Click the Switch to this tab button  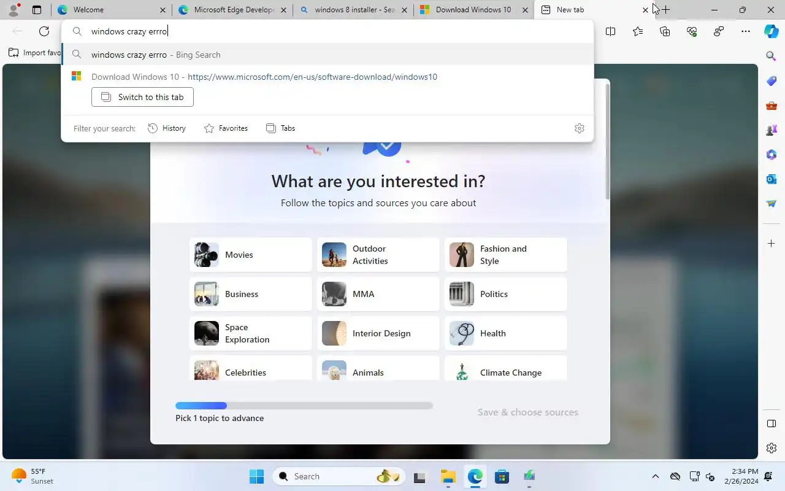click(142, 97)
